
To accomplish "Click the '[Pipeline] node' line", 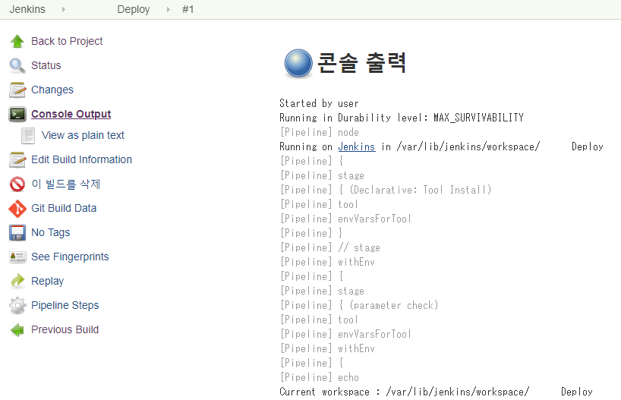I will pyautogui.click(x=319, y=132).
